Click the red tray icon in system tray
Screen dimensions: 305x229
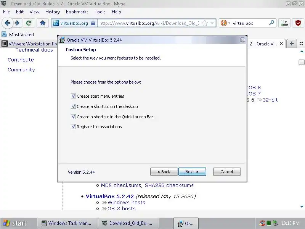[262, 223]
